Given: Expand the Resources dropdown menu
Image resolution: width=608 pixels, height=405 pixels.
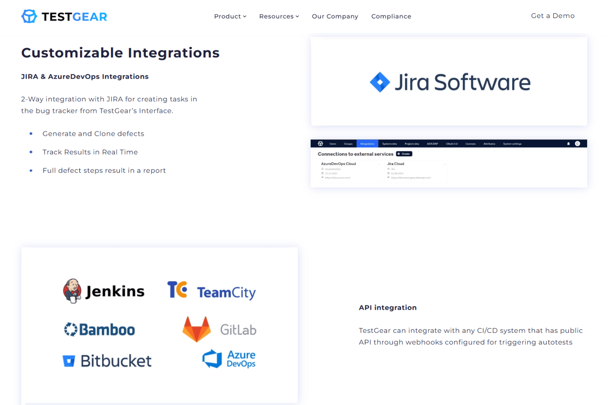Looking at the screenshot, I should [x=279, y=16].
